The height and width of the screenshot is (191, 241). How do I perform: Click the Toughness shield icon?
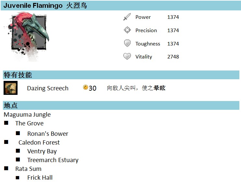(x=127, y=43)
